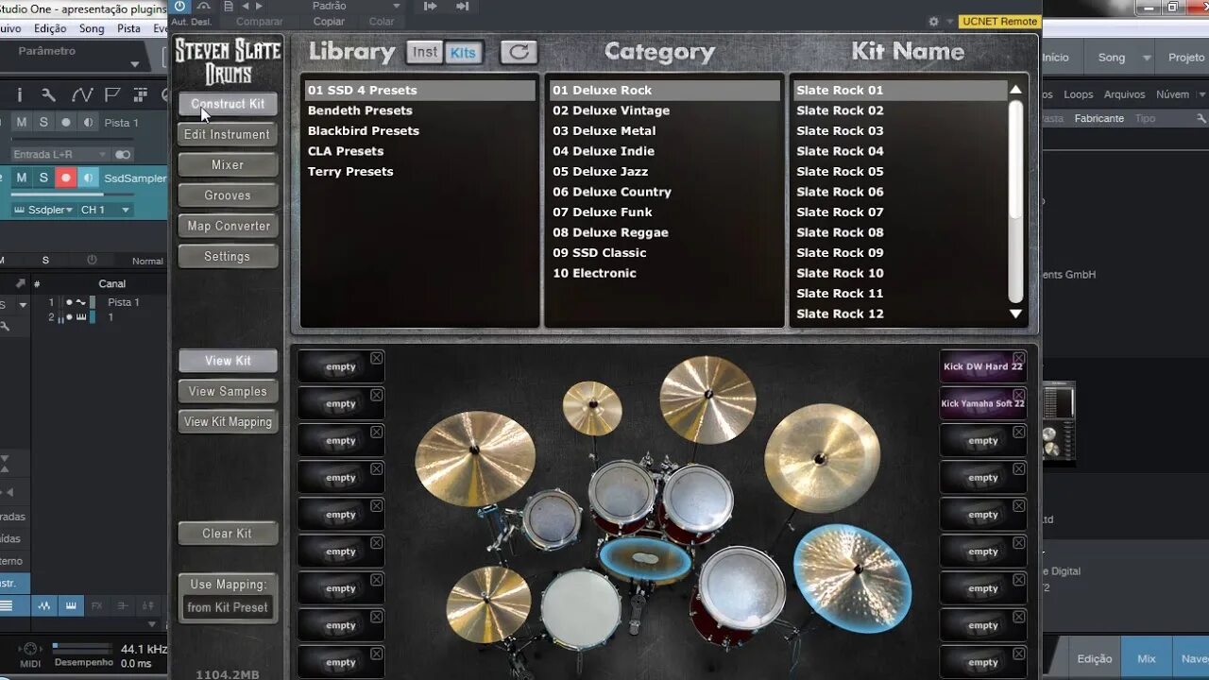1209x680 pixels.
Task: Toggle monitor on SsdSampler track
Action: (88, 178)
